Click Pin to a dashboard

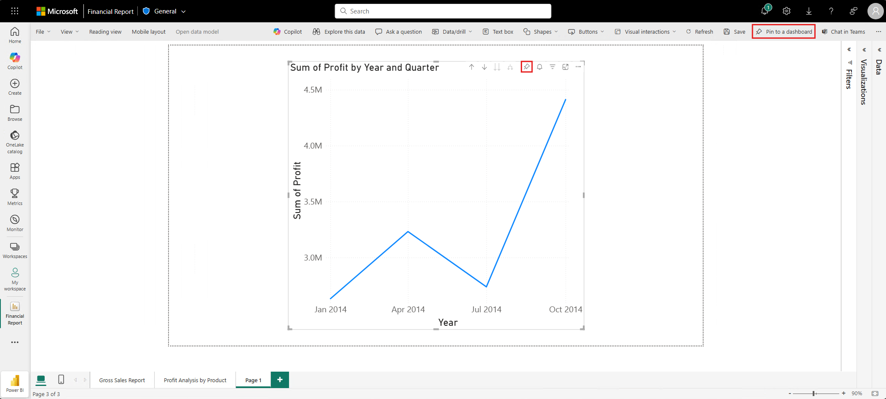pyautogui.click(x=783, y=32)
